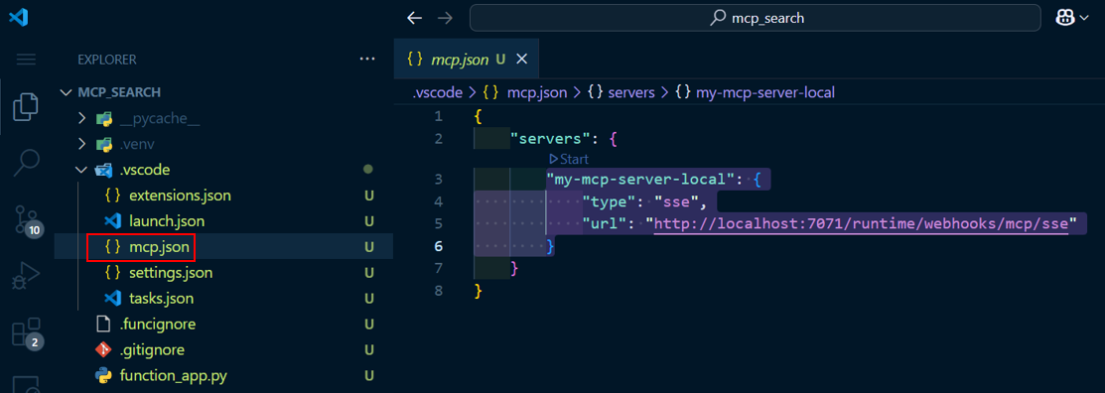Click the U git status beside mcp.json
The width and height of the screenshot is (1105, 393).
pos(368,247)
